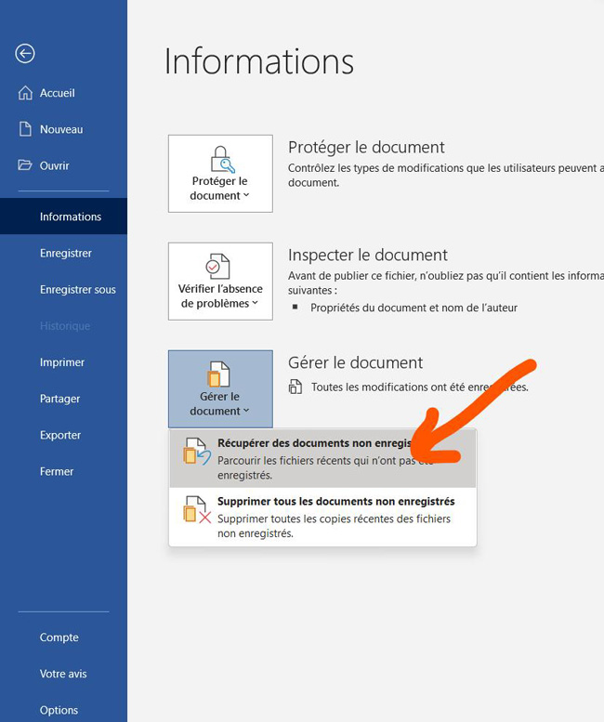
Task: Select the Informations sidebar tab
Action: 63,217
